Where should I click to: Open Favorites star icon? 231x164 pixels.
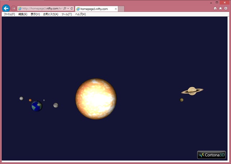[x=221, y=8]
